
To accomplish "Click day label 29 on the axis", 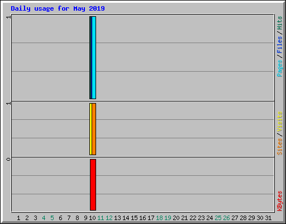I will point(251,218).
